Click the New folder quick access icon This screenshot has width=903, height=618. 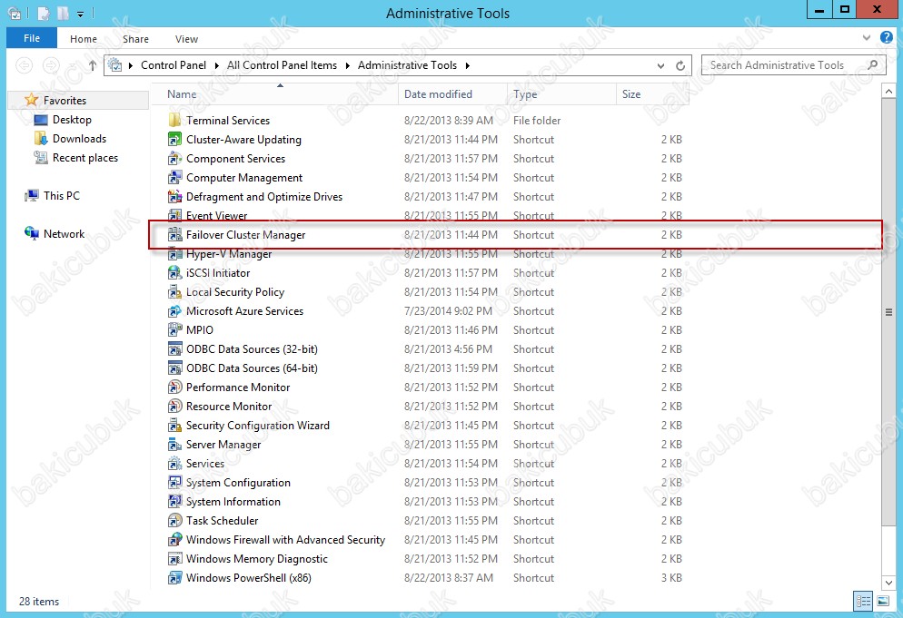pyautogui.click(x=63, y=14)
